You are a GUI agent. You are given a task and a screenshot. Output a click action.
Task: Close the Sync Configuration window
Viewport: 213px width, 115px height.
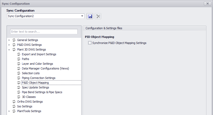coord(207,3)
